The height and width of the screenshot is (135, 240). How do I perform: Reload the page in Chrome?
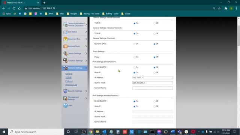click(x=14, y=8)
